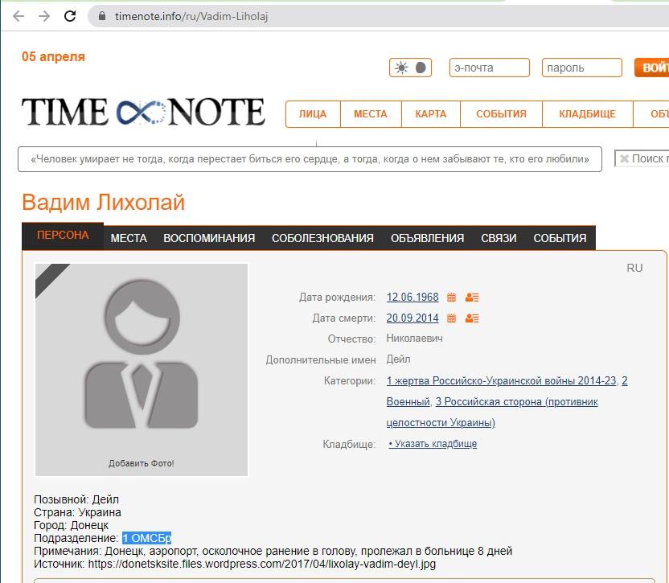Click the Добавить Фото! link
669x583 pixels.
[142, 463]
